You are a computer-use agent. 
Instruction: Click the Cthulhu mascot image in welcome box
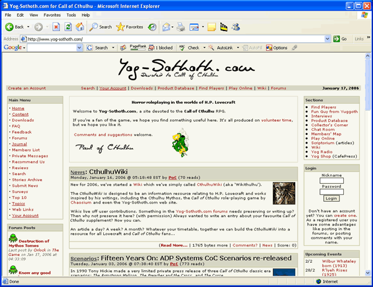(180, 143)
